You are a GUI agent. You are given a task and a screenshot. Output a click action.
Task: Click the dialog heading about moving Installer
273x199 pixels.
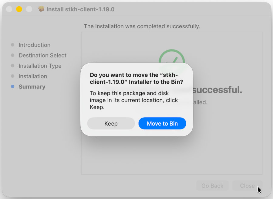coord(136,78)
